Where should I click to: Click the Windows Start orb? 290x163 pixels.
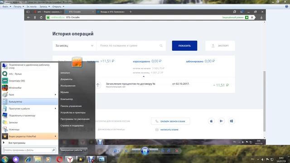click(x=5, y=159)
